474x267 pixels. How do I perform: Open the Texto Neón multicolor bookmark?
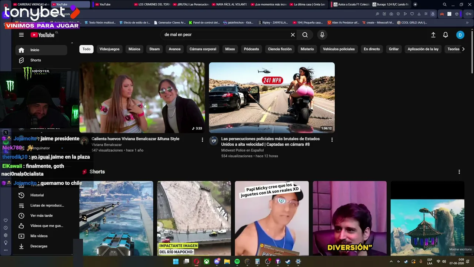[100, 23]
